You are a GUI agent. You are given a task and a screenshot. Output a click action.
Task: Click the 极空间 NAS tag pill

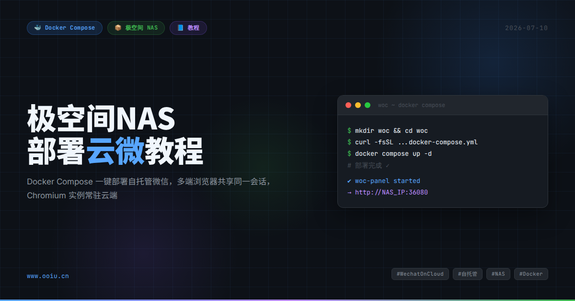136,28
